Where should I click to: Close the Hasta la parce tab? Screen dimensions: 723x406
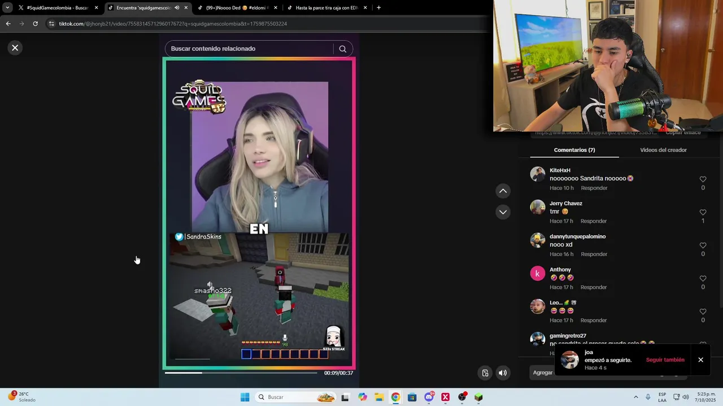(365, 8)
